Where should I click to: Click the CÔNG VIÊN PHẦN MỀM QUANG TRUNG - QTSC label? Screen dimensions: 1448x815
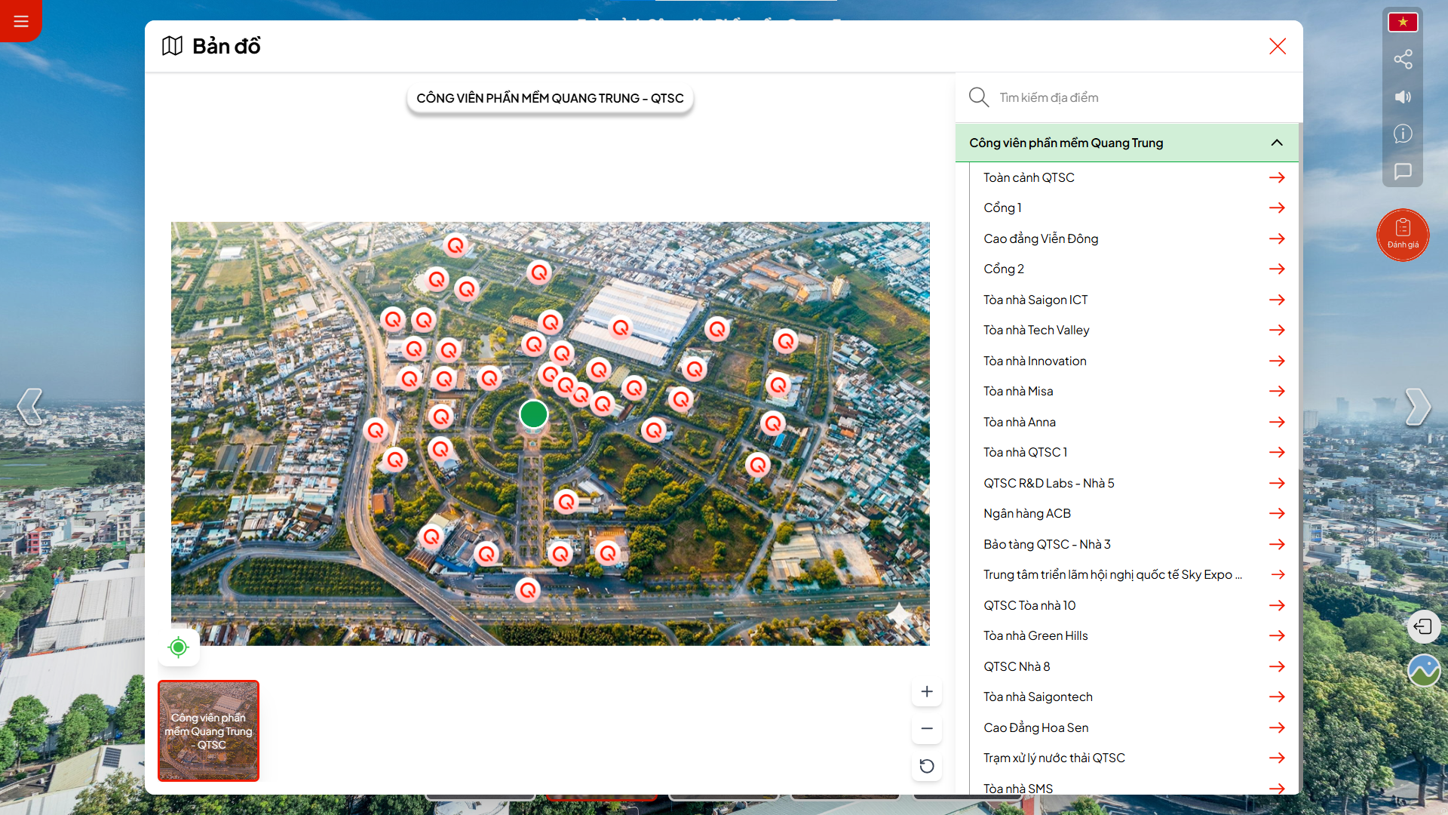(x=550, y=98)
